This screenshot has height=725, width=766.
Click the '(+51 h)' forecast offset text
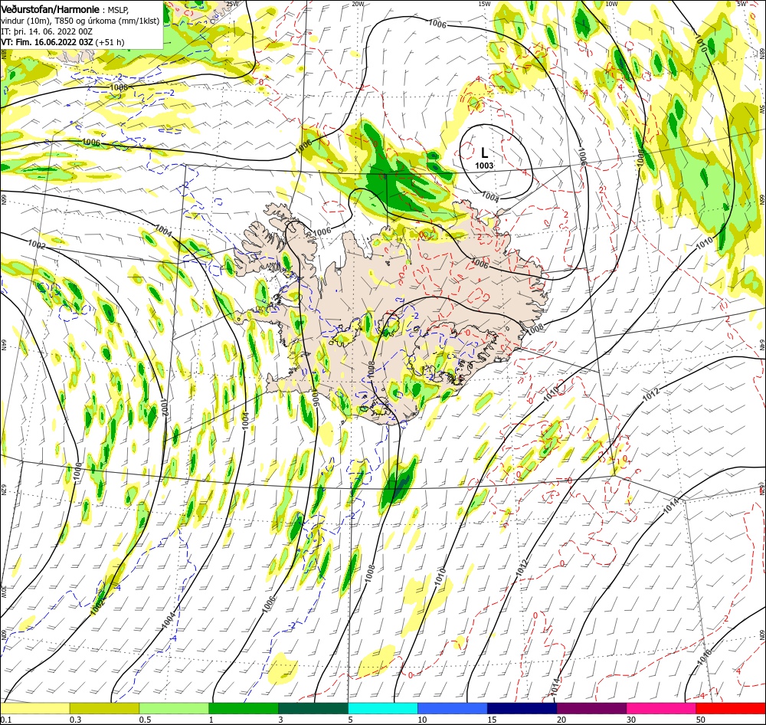click(x=110, y=42)
